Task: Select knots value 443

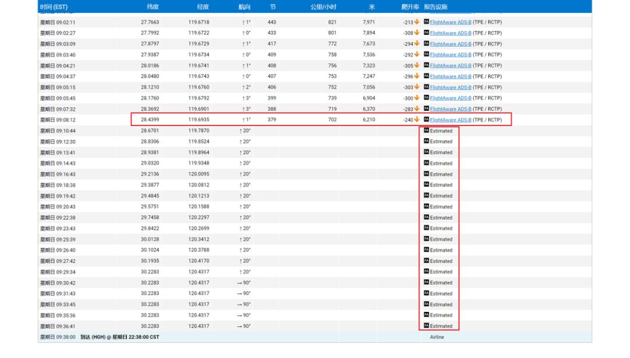Action: click(272, 22)
